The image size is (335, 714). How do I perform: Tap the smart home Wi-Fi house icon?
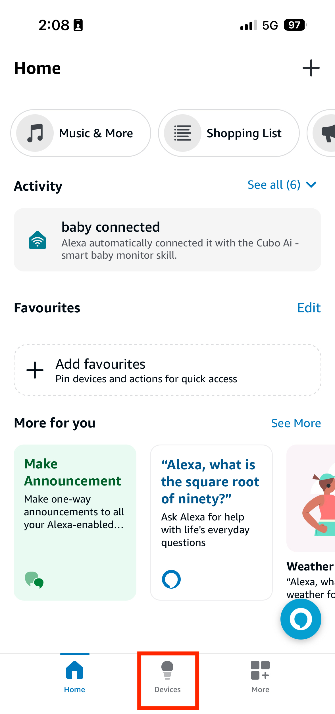[38, 240]
